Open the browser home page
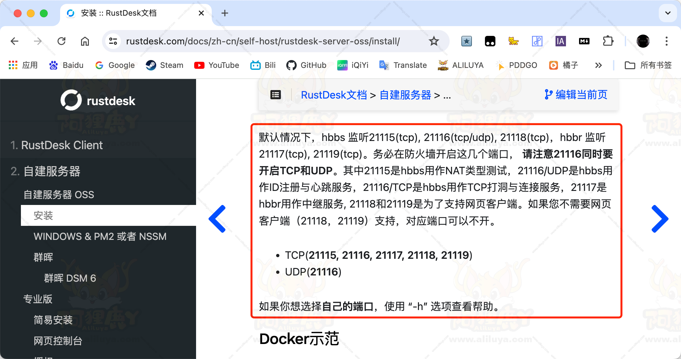This screenshot has height=359, width=681. click(x=85, y=41)
